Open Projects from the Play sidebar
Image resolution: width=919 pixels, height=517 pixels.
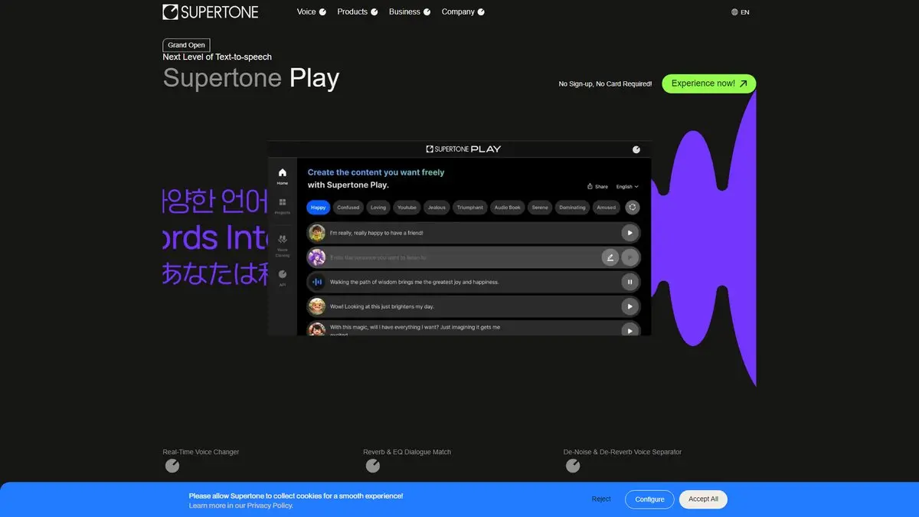click(283, 205)
